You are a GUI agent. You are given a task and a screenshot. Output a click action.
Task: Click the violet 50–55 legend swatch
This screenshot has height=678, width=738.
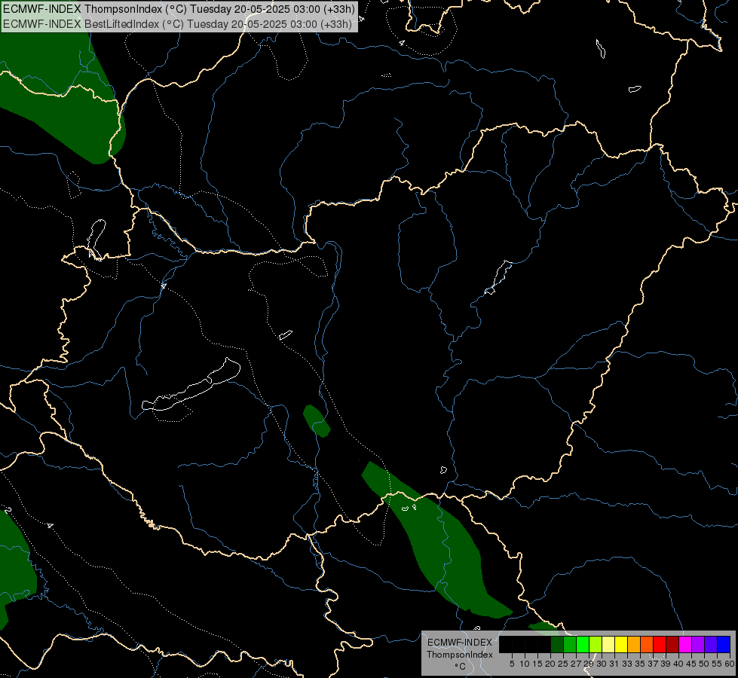[x=711, y=644]
